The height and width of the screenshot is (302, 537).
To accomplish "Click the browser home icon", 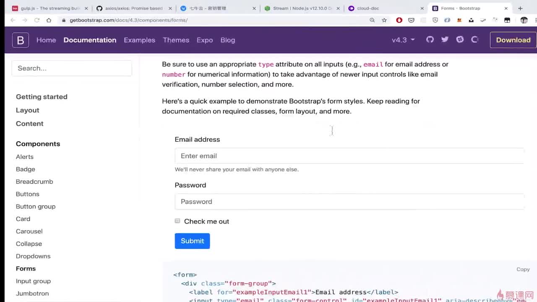I will (x=49, y=20).
